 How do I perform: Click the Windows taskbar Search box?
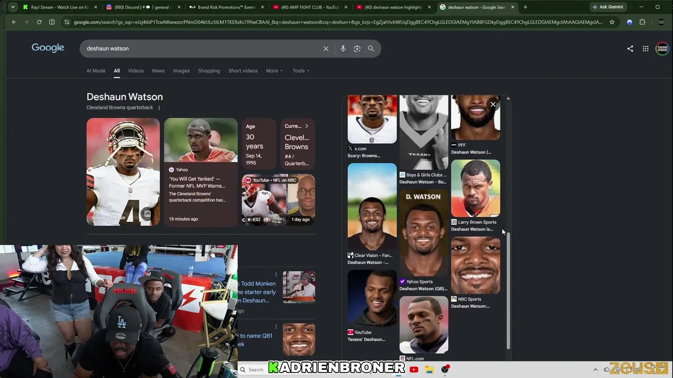(253, 370)
